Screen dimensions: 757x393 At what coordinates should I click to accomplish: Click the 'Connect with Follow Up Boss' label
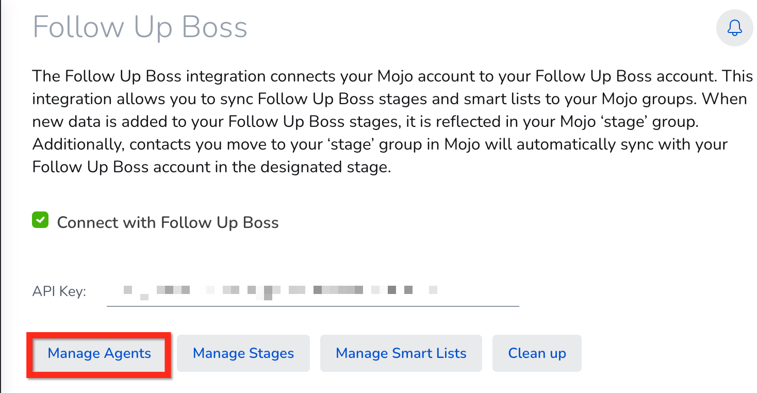click(x=168, y=223)
